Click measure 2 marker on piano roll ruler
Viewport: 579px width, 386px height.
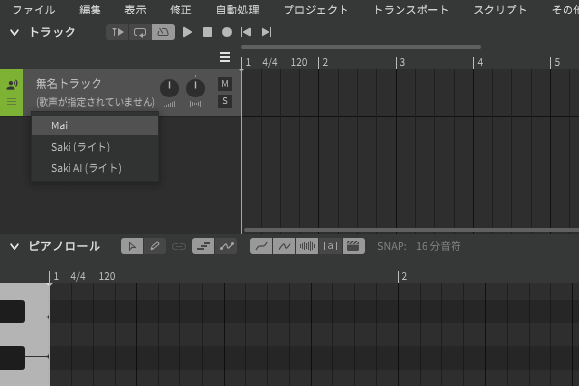tap(404, 276)
